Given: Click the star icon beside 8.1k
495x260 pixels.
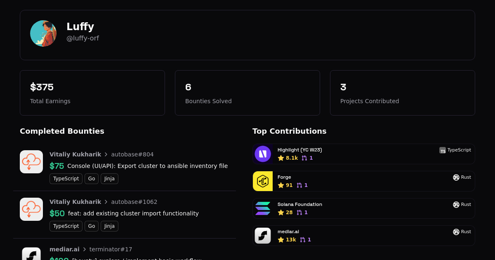Looking at the screenshot, I should pyautogui.click(x=281, y=158).
